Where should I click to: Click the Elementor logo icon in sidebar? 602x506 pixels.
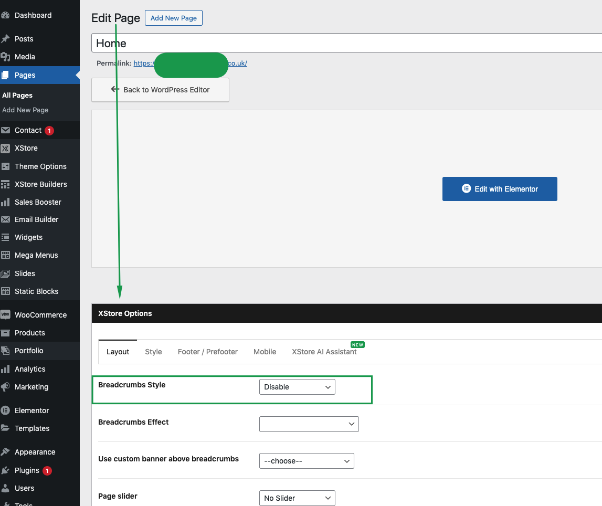(x=5, y=410)
